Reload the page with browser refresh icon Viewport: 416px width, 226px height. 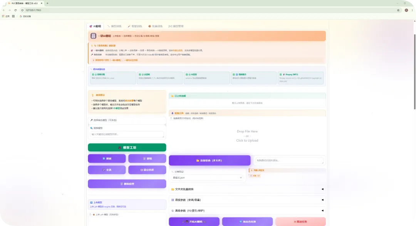(15, 10)
